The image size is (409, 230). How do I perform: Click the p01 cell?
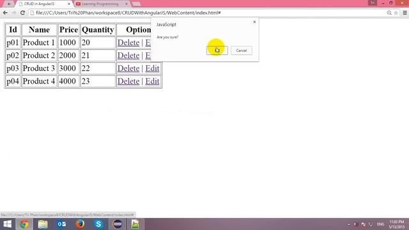click(13, 43)
